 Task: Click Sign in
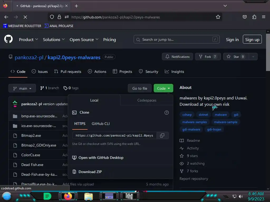pyautogui.click(x=232, y=39)
